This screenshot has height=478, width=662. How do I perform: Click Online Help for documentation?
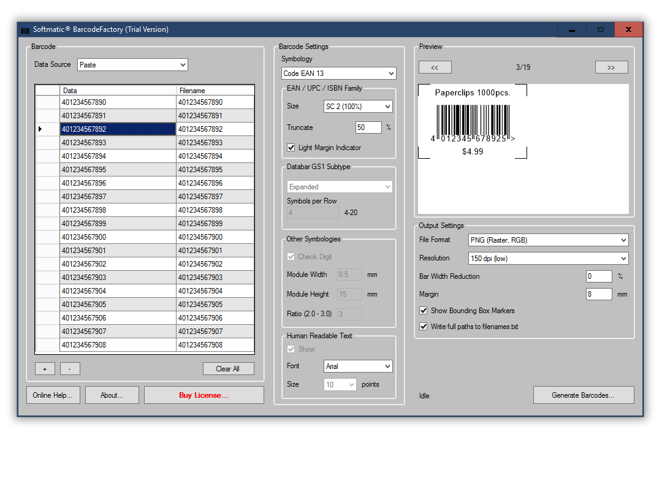tap(53, 395)
